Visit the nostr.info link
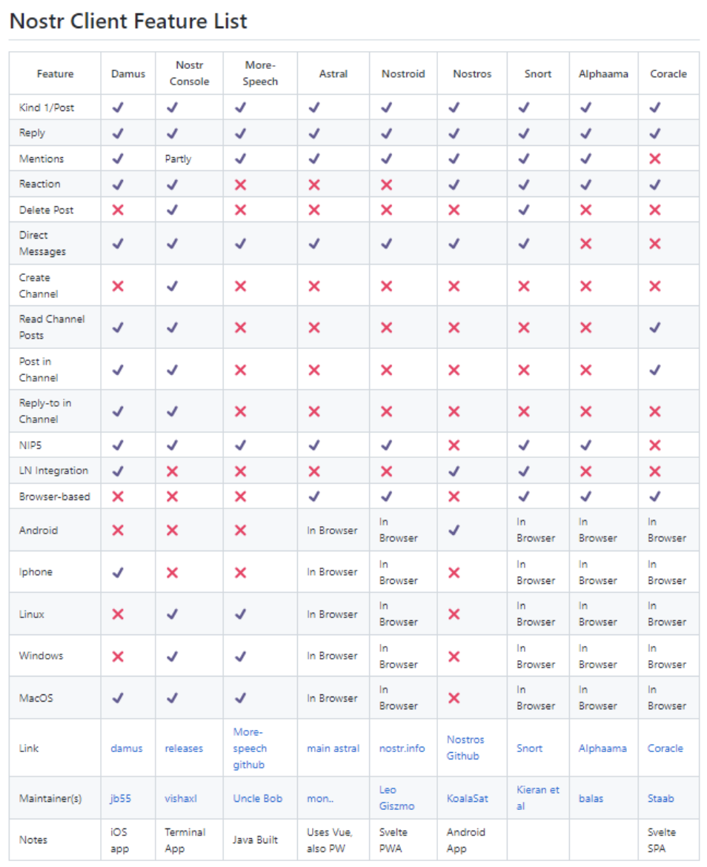The image size is (707, 867). 402,748
